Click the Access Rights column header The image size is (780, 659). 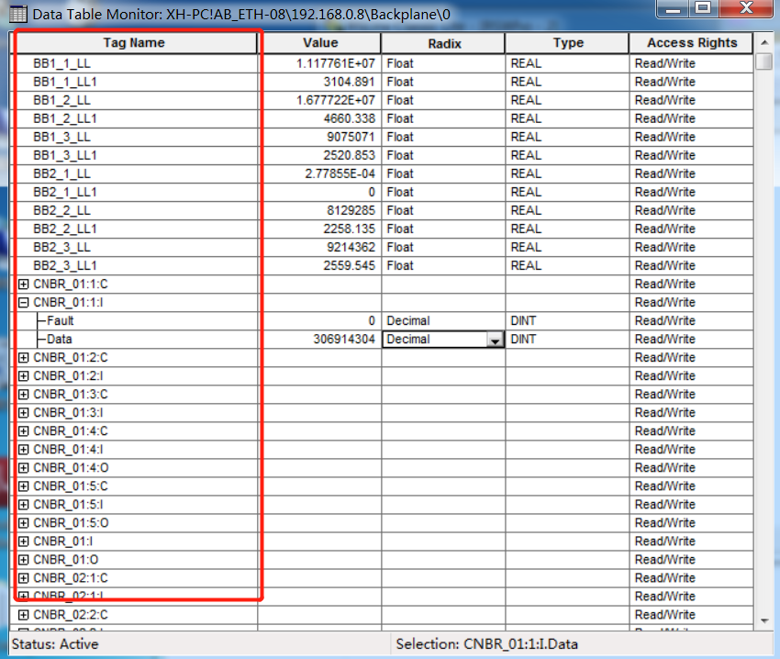[x=691, y=43]
